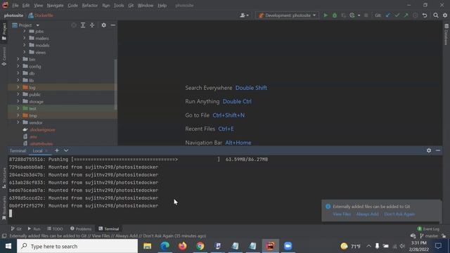Open the user account icon dropdown
450x253 pixels.
244,15
